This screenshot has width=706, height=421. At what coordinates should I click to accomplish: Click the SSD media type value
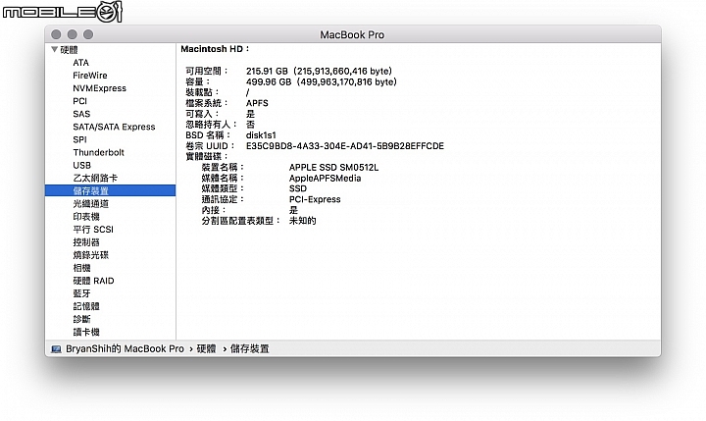click(x=298, y=188)
